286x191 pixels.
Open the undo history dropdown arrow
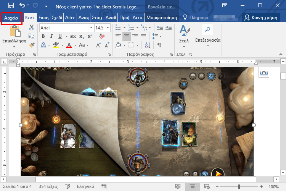pos(28,5)
